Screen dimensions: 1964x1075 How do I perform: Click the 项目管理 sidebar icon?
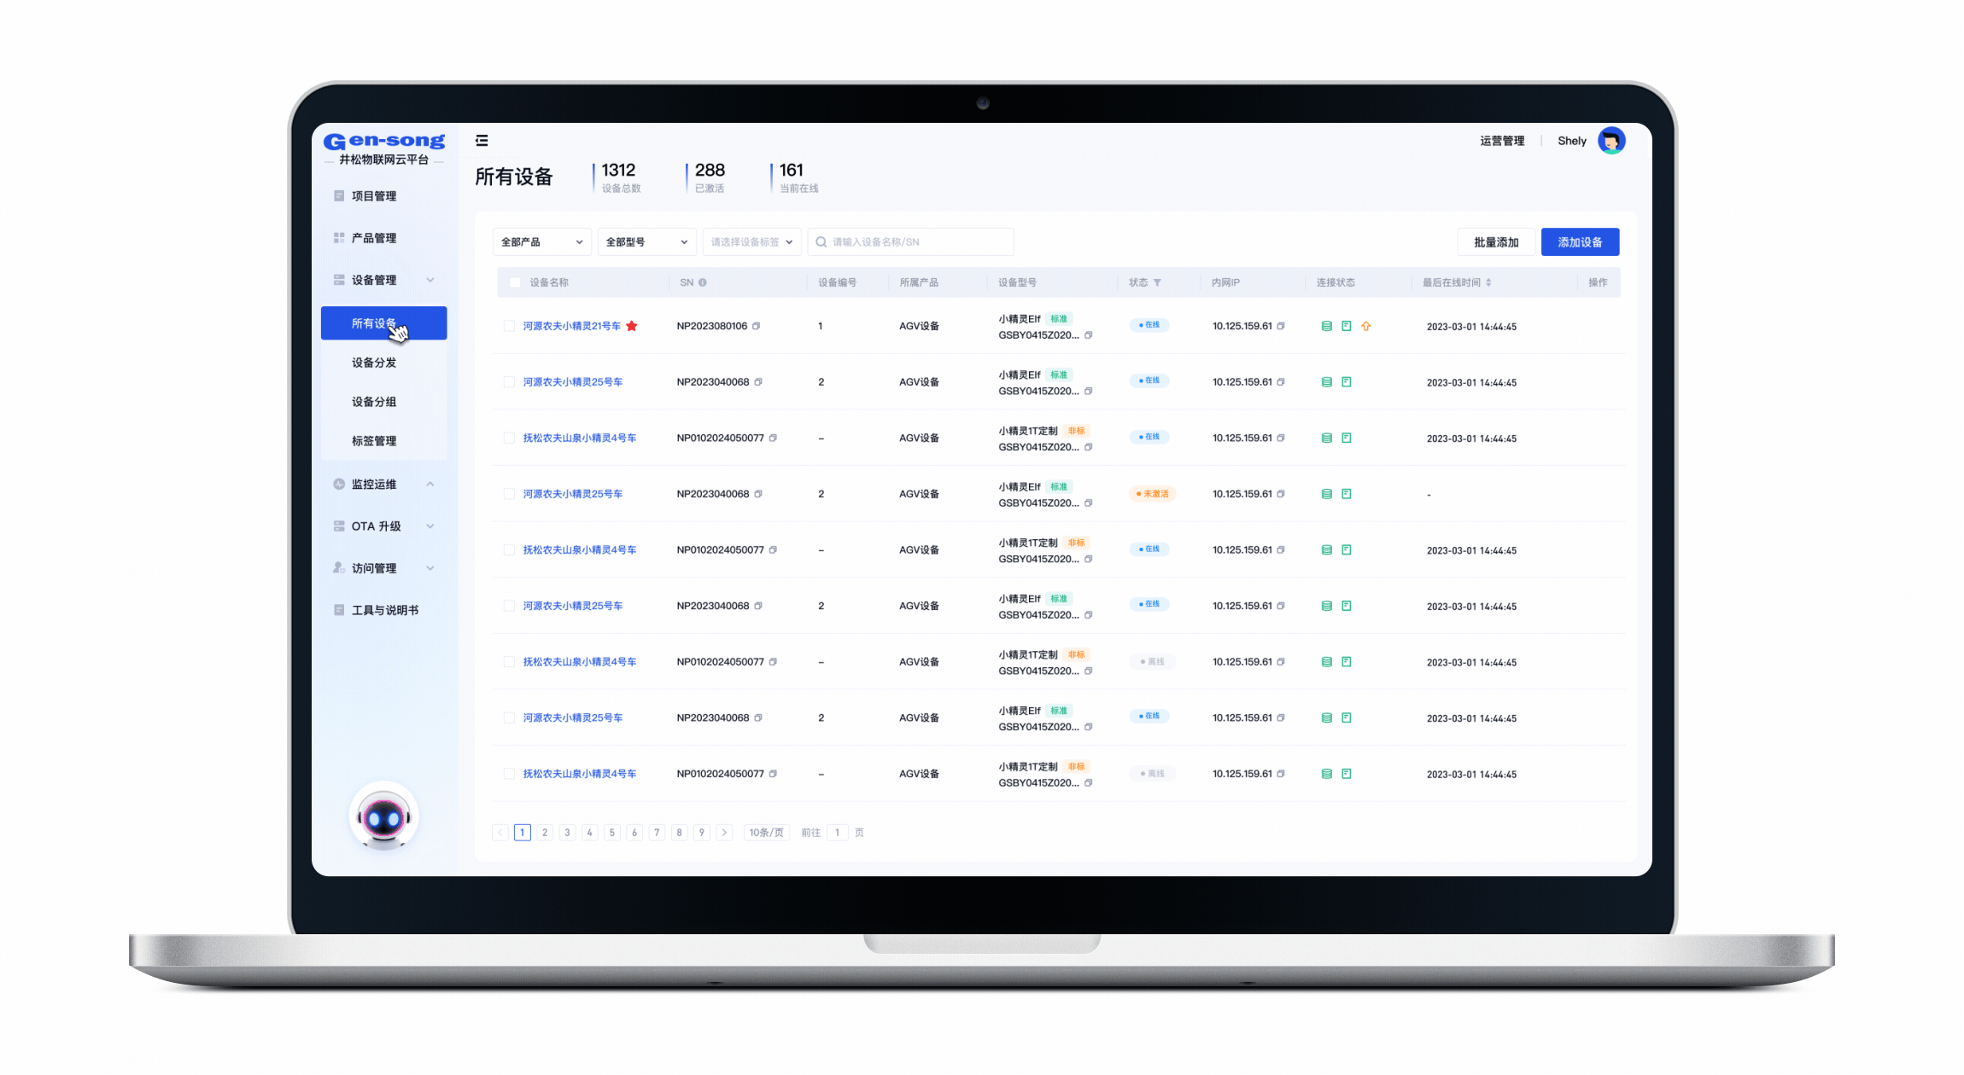339,196
